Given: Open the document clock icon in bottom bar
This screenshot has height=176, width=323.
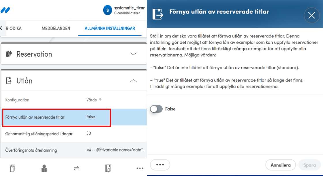Looking at the screenshot, I should (x=108, y=168).
